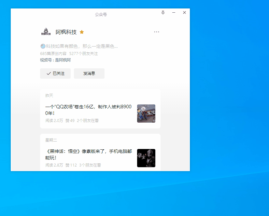Toggle the pin icon to keep window on top
Image resolution: width=269 pixels, height=216 pixels.
[x=163, y=12]
